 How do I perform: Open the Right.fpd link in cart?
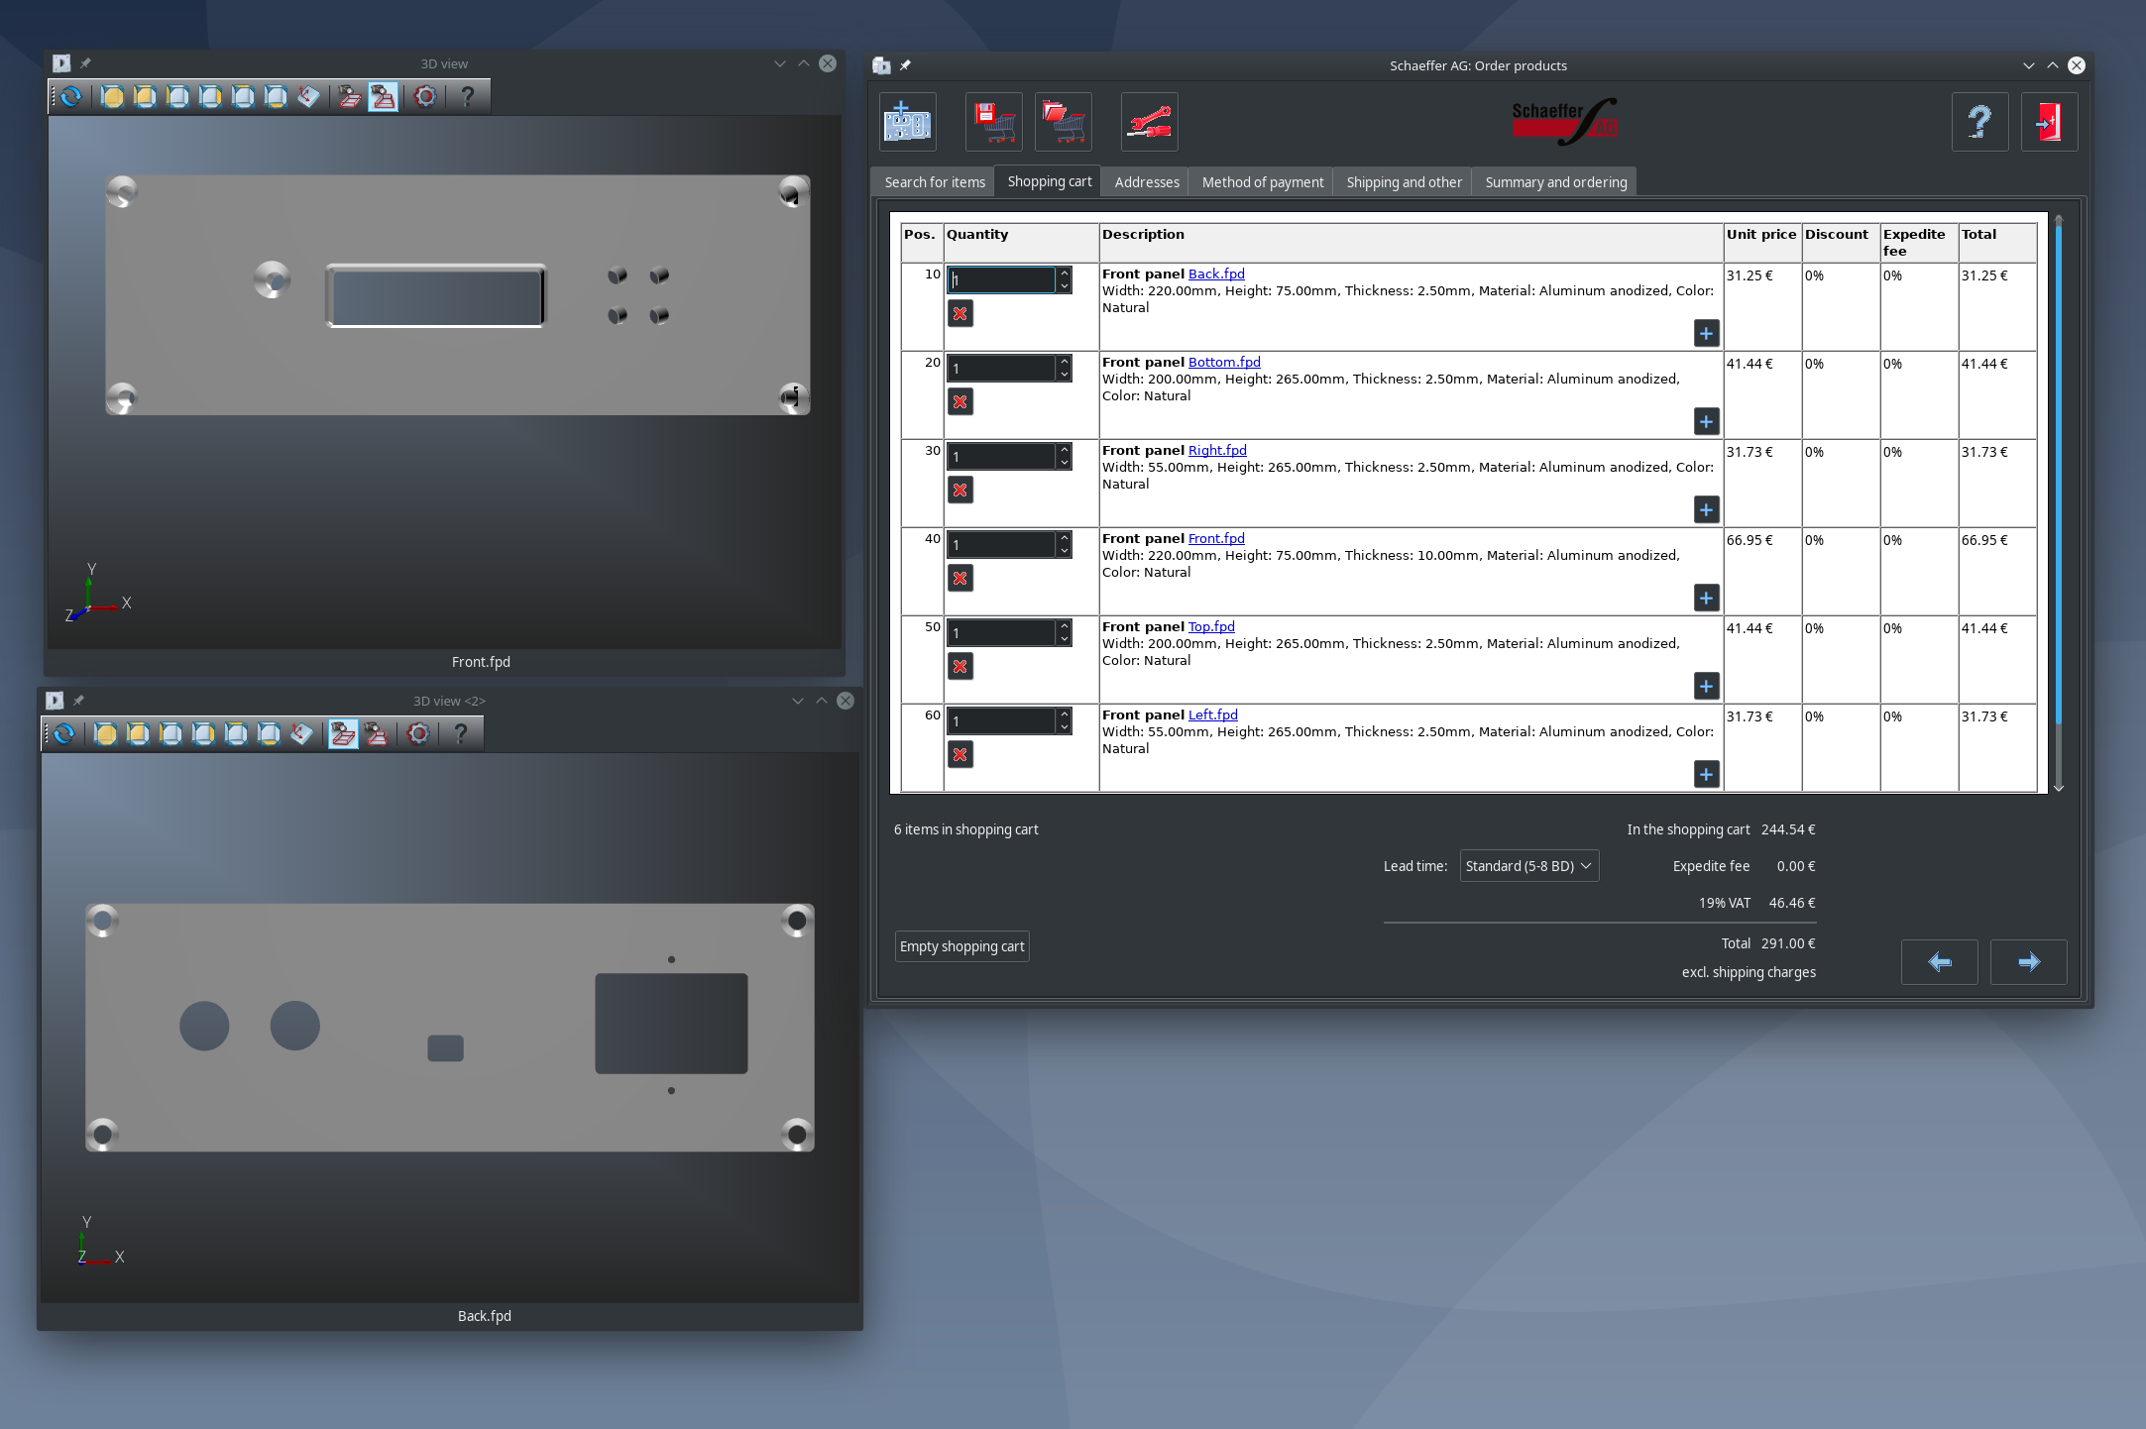[1217, 451]
